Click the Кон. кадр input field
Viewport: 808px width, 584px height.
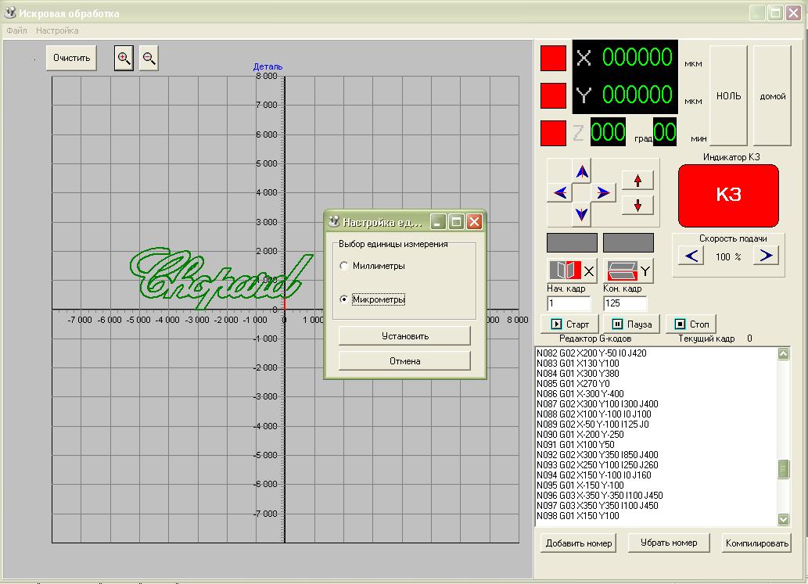coord(624,303)
